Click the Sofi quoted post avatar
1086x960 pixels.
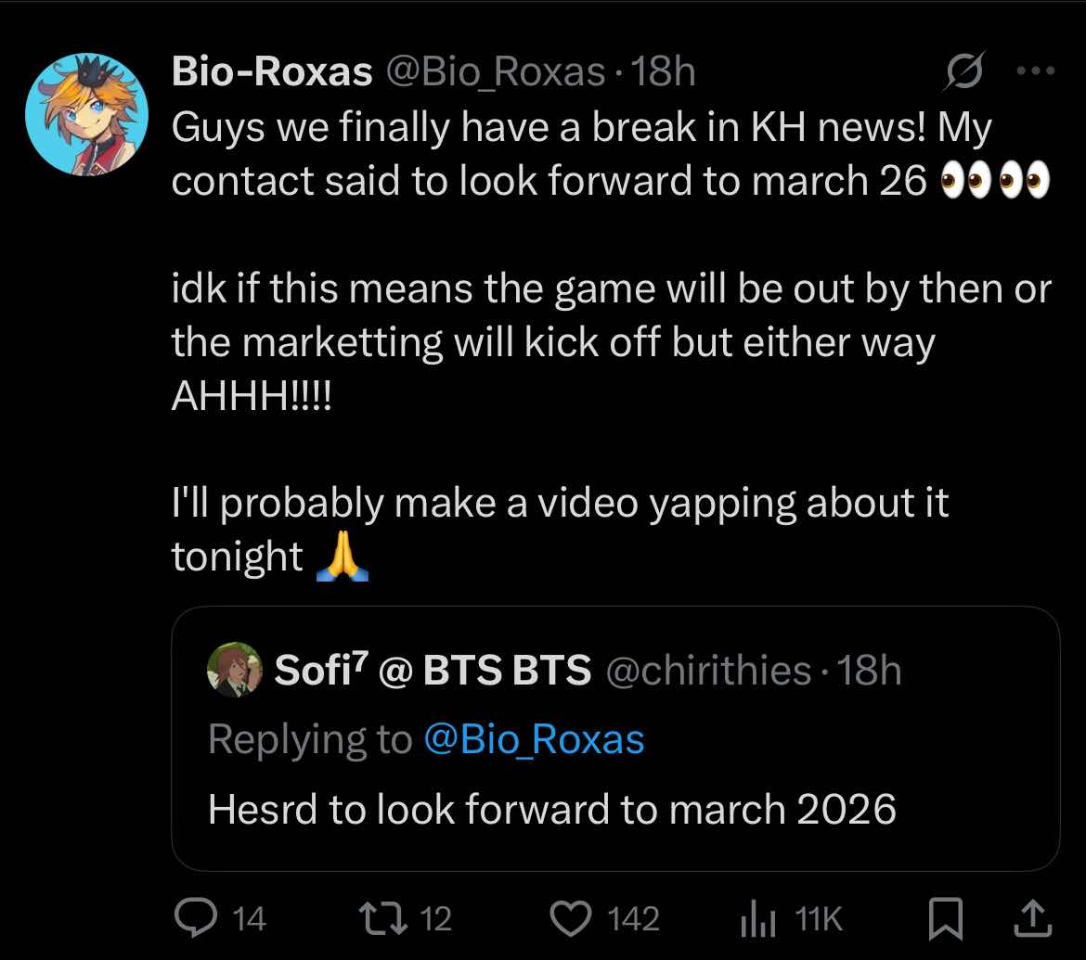(236, 669)
